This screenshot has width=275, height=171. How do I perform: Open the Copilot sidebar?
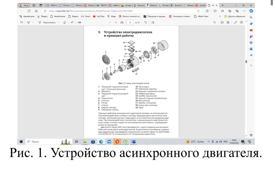click(251, 11)
